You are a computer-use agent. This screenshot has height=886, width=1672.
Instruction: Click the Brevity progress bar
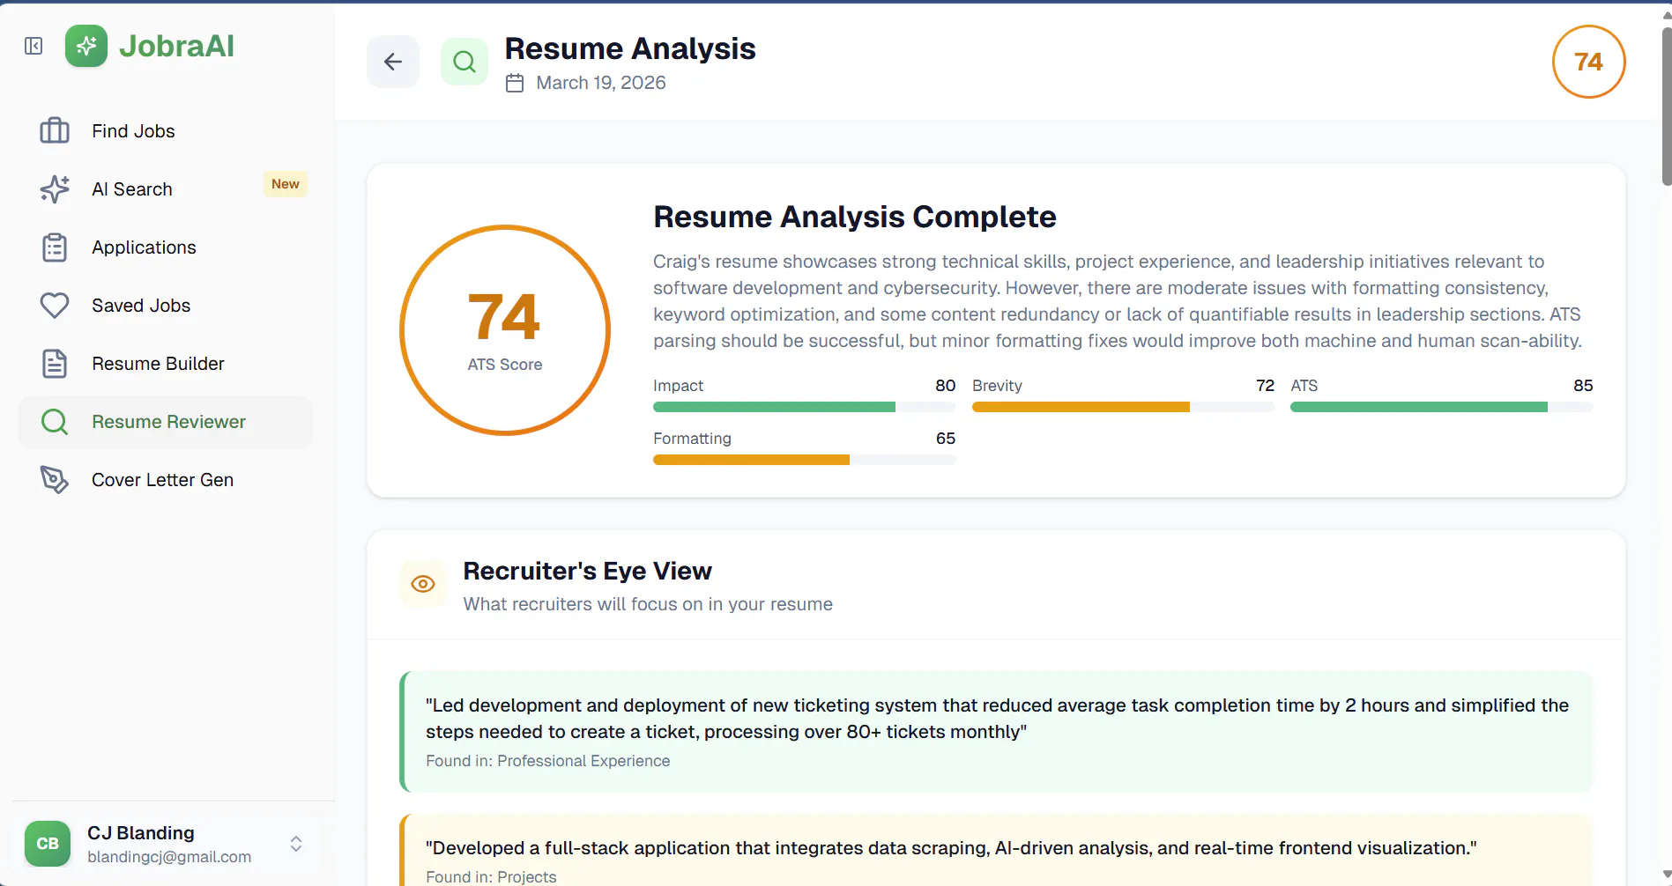point(1123,407)
